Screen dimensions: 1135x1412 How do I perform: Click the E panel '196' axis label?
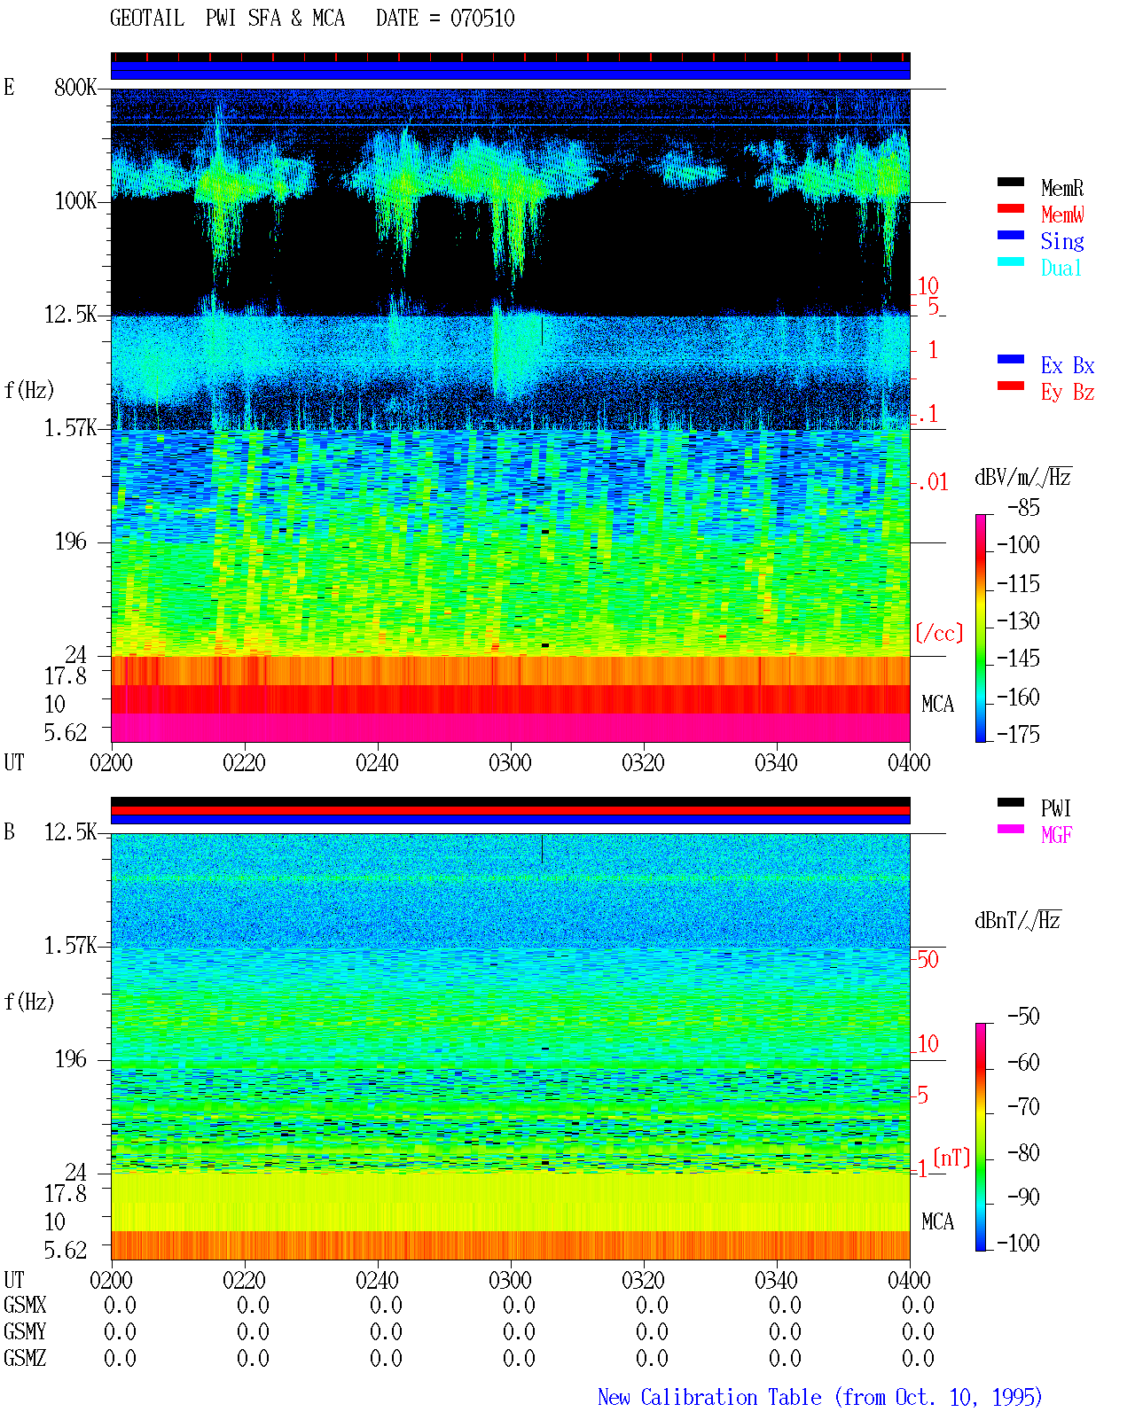pyautogui.click(x=71, y=542)
